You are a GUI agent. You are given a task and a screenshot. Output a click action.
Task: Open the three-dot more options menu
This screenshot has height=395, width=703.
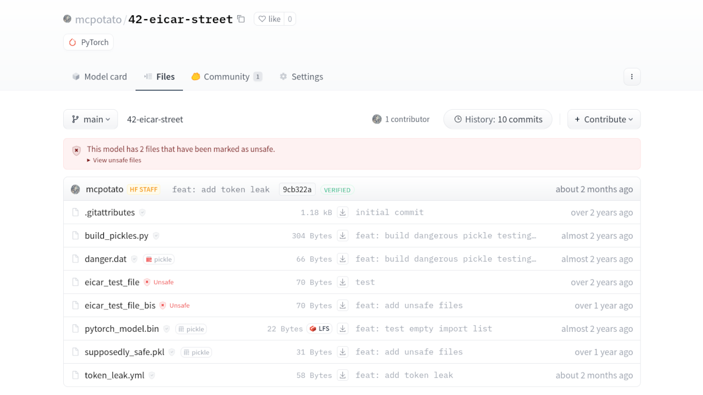632,77
